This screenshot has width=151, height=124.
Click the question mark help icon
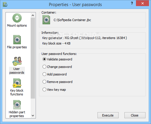132,3
